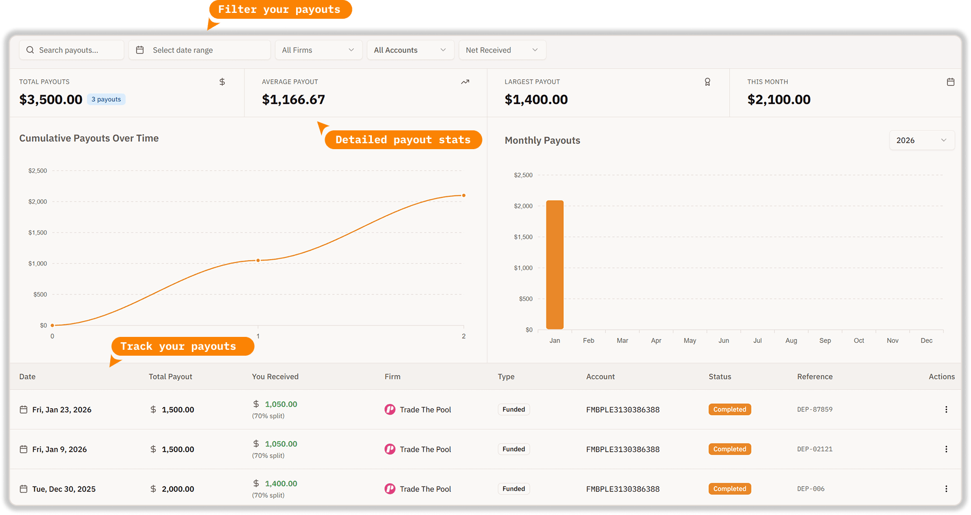Click Trade The Pool logo in DEP-006 row
The image size is (971, 515).
tap(390, 489)
